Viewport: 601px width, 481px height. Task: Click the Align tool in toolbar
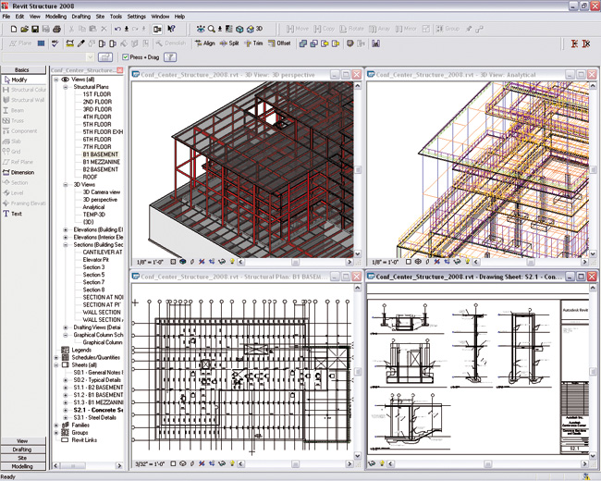(x=204, y=43)
